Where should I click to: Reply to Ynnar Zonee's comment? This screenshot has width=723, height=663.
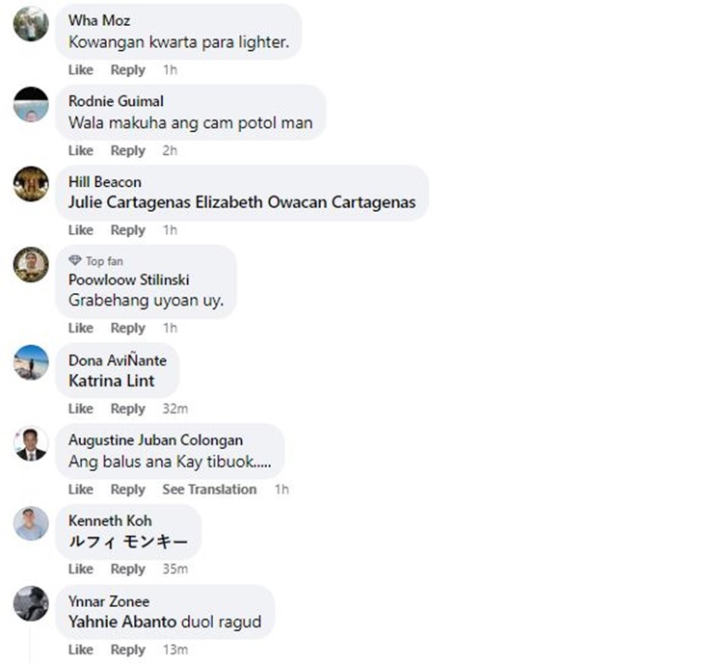point(127,650)
